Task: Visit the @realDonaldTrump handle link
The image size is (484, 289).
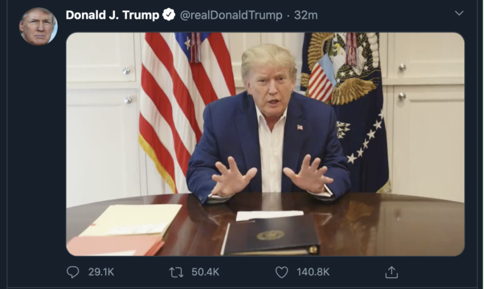Action: 231,15
